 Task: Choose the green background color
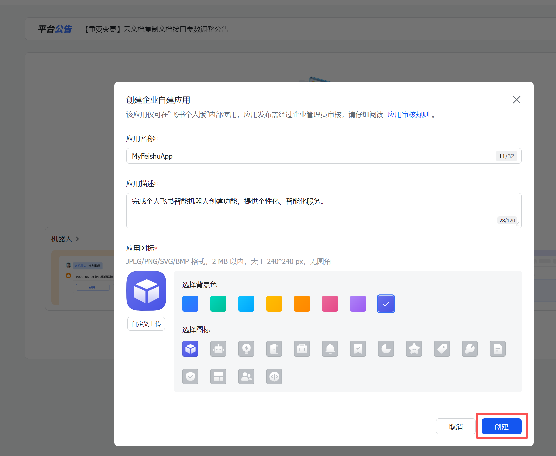tap(218, 304)
